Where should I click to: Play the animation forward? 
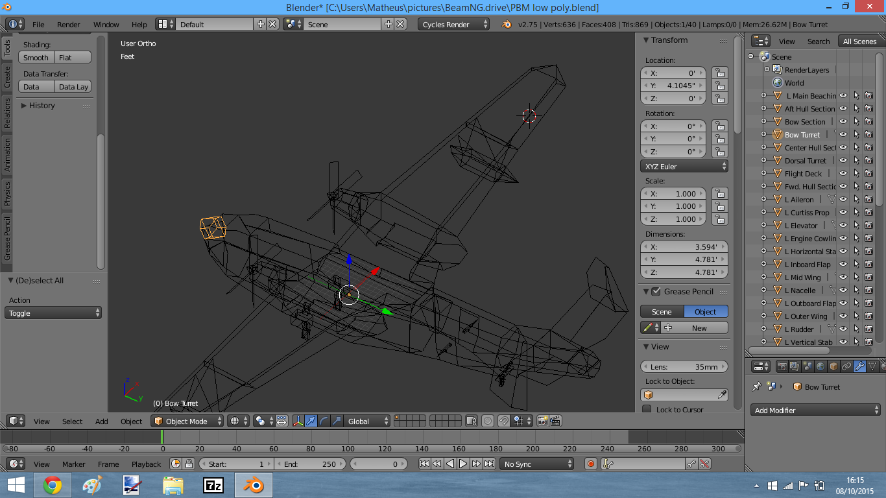[x=463, y=464]
